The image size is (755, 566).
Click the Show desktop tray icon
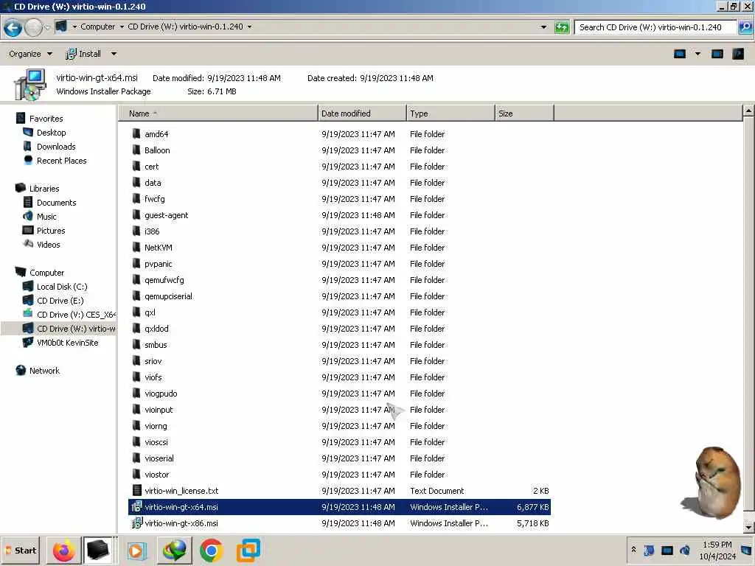pos(746,550)
